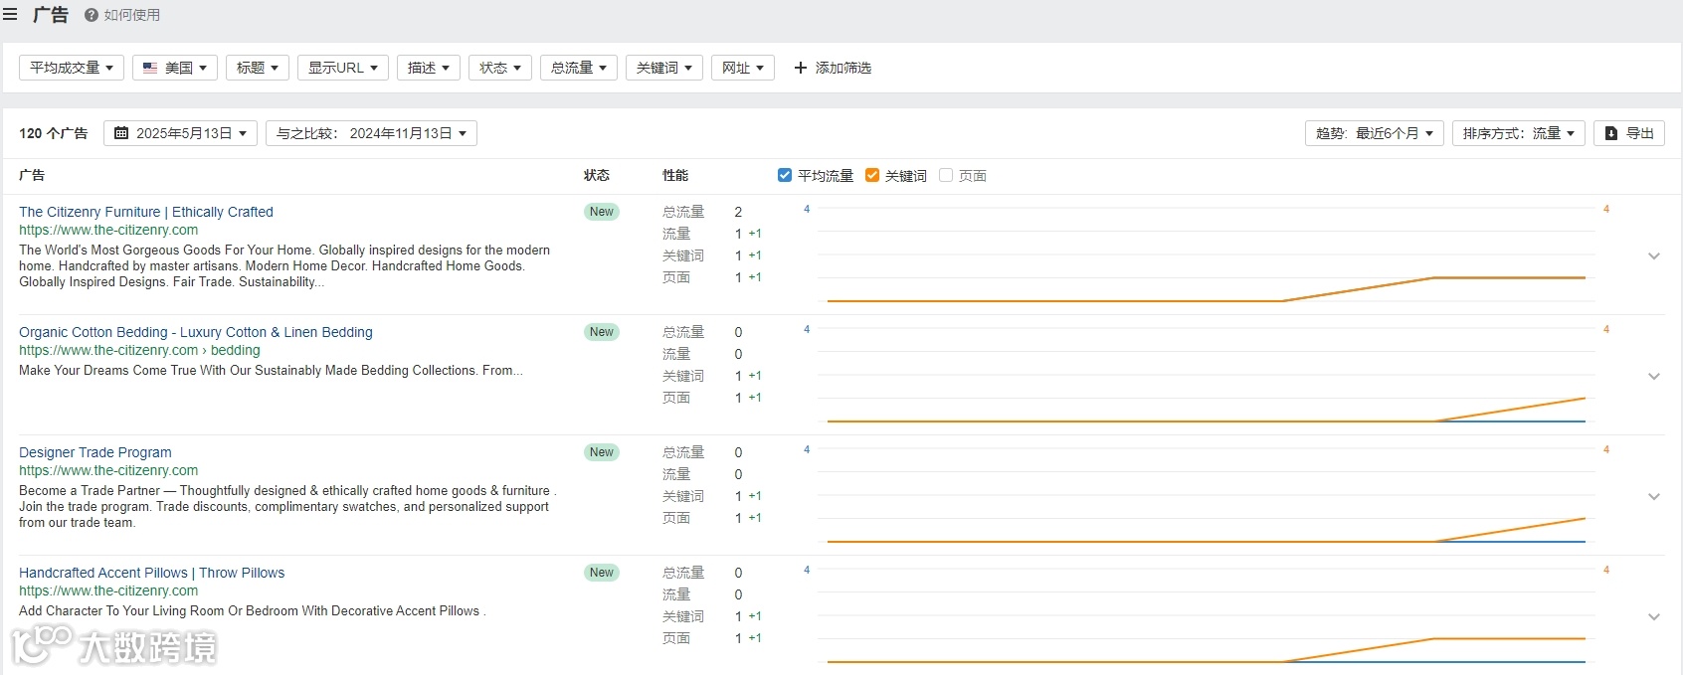The width and height of the screenshot is (1683, 675).
Task: Open the 美国 country dropdown
Action: point(175,68)
